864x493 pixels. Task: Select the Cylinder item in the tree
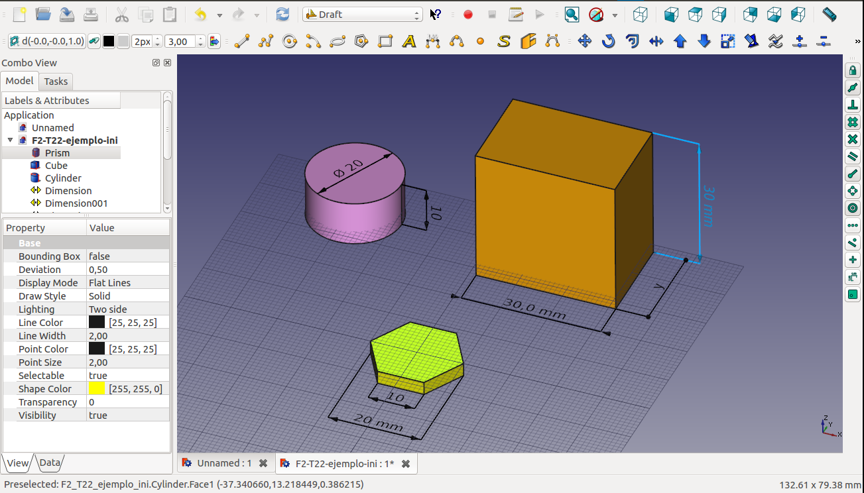(x=63, y=178)
